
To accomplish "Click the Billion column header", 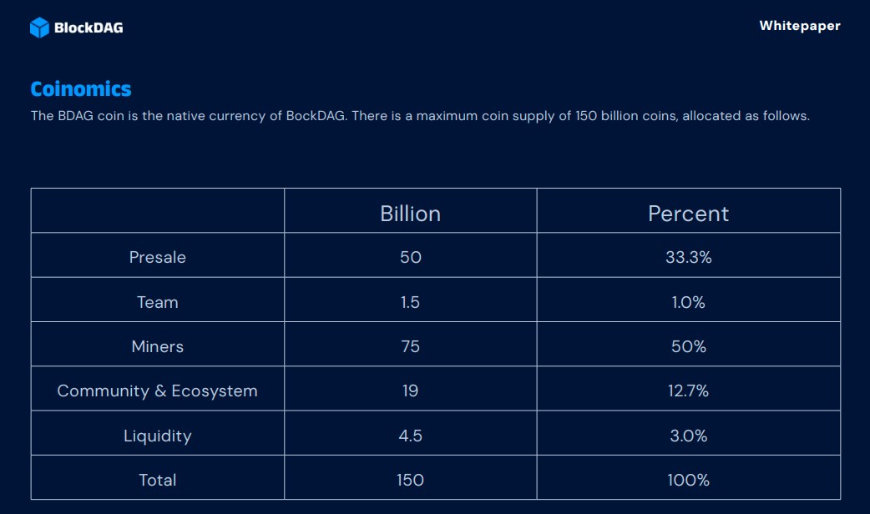I will coord(410,214).
